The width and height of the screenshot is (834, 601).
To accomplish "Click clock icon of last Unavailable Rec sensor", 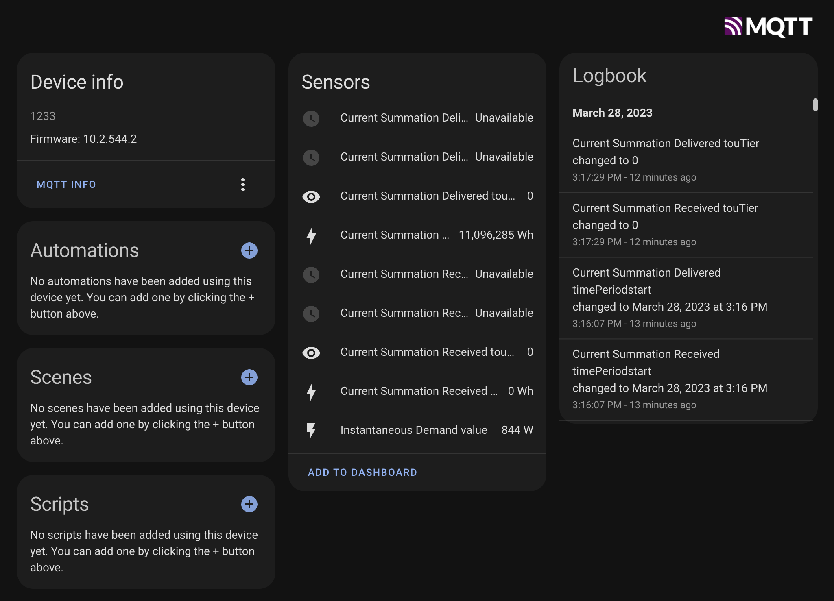I will click(x=311, y=314).
